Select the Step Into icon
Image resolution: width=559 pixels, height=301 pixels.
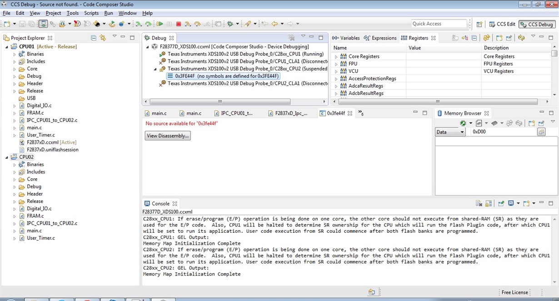tap(188, 24)
